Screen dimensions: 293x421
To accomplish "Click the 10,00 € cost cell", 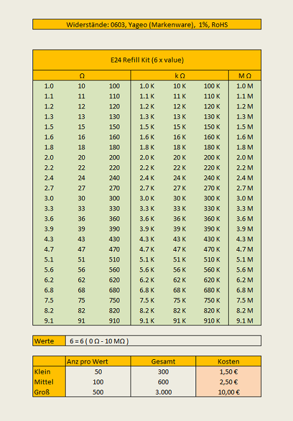I will tap(229, 392).
